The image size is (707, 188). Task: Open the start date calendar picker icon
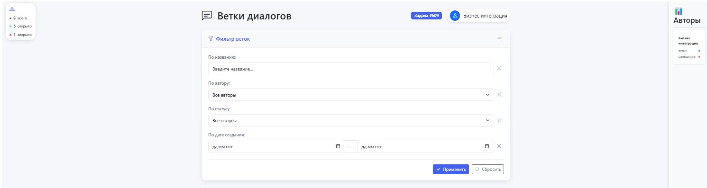point(338,146)
